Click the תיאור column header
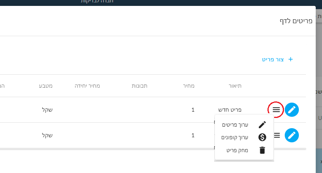The width and height of the screenshot is (322, 173). point(235,86)
